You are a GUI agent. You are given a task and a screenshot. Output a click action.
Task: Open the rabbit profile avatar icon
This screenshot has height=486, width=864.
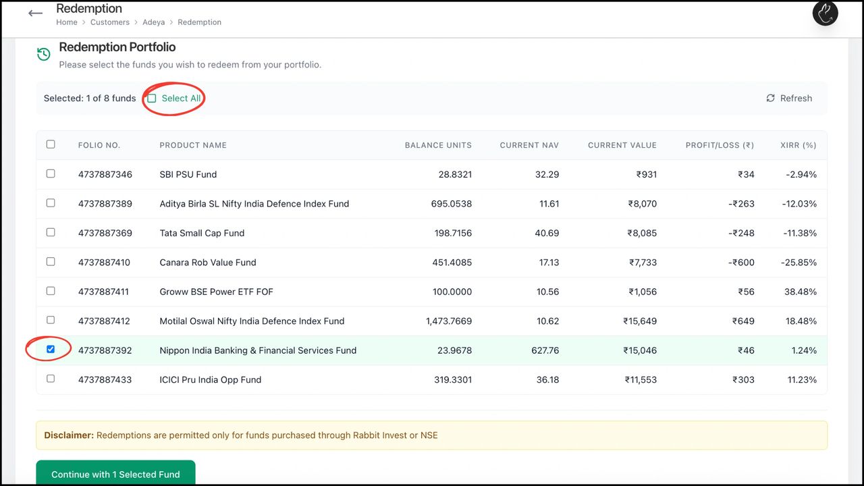click(x=825, y=13)
